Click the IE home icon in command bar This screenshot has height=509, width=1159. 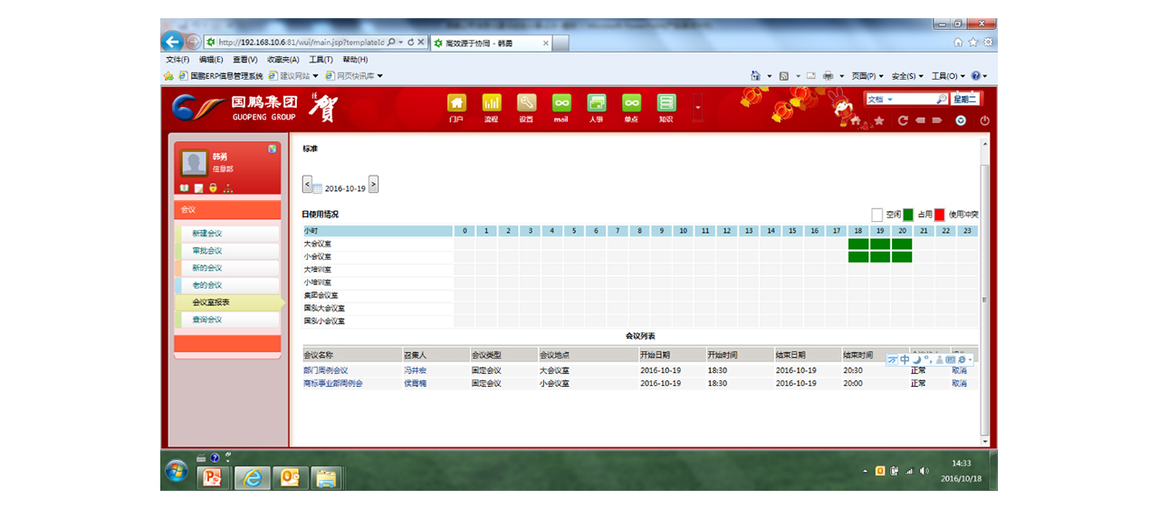pyautogui.click(x=755, y=76)
